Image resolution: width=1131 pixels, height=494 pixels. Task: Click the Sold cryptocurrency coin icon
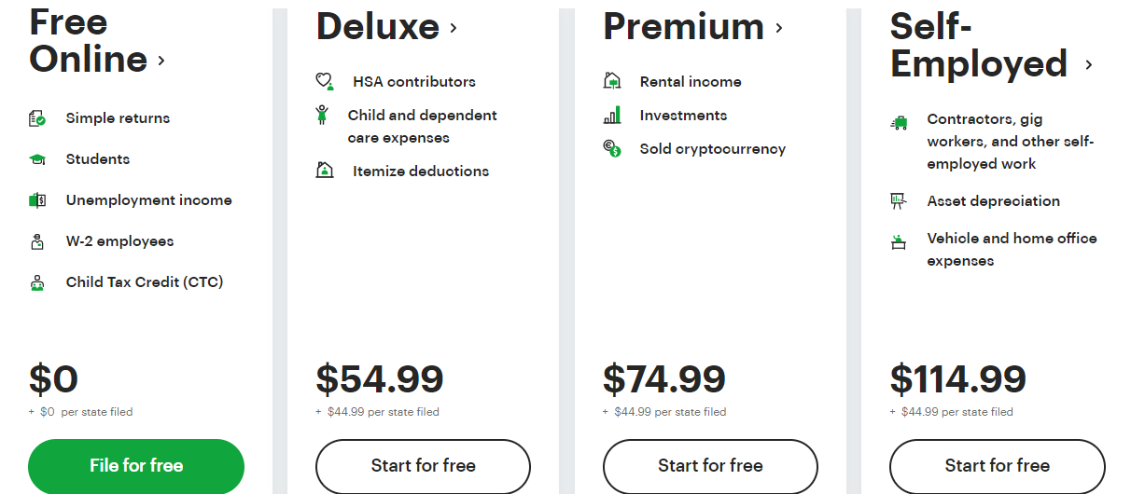click(612, 148)
